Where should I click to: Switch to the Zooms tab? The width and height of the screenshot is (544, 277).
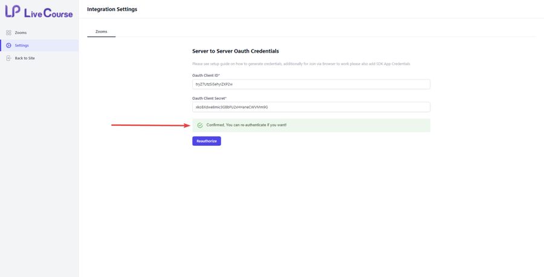click(x=102, y=31)
